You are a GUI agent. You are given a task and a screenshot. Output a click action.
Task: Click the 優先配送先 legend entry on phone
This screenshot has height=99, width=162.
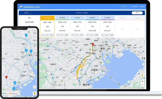(14, 94)
